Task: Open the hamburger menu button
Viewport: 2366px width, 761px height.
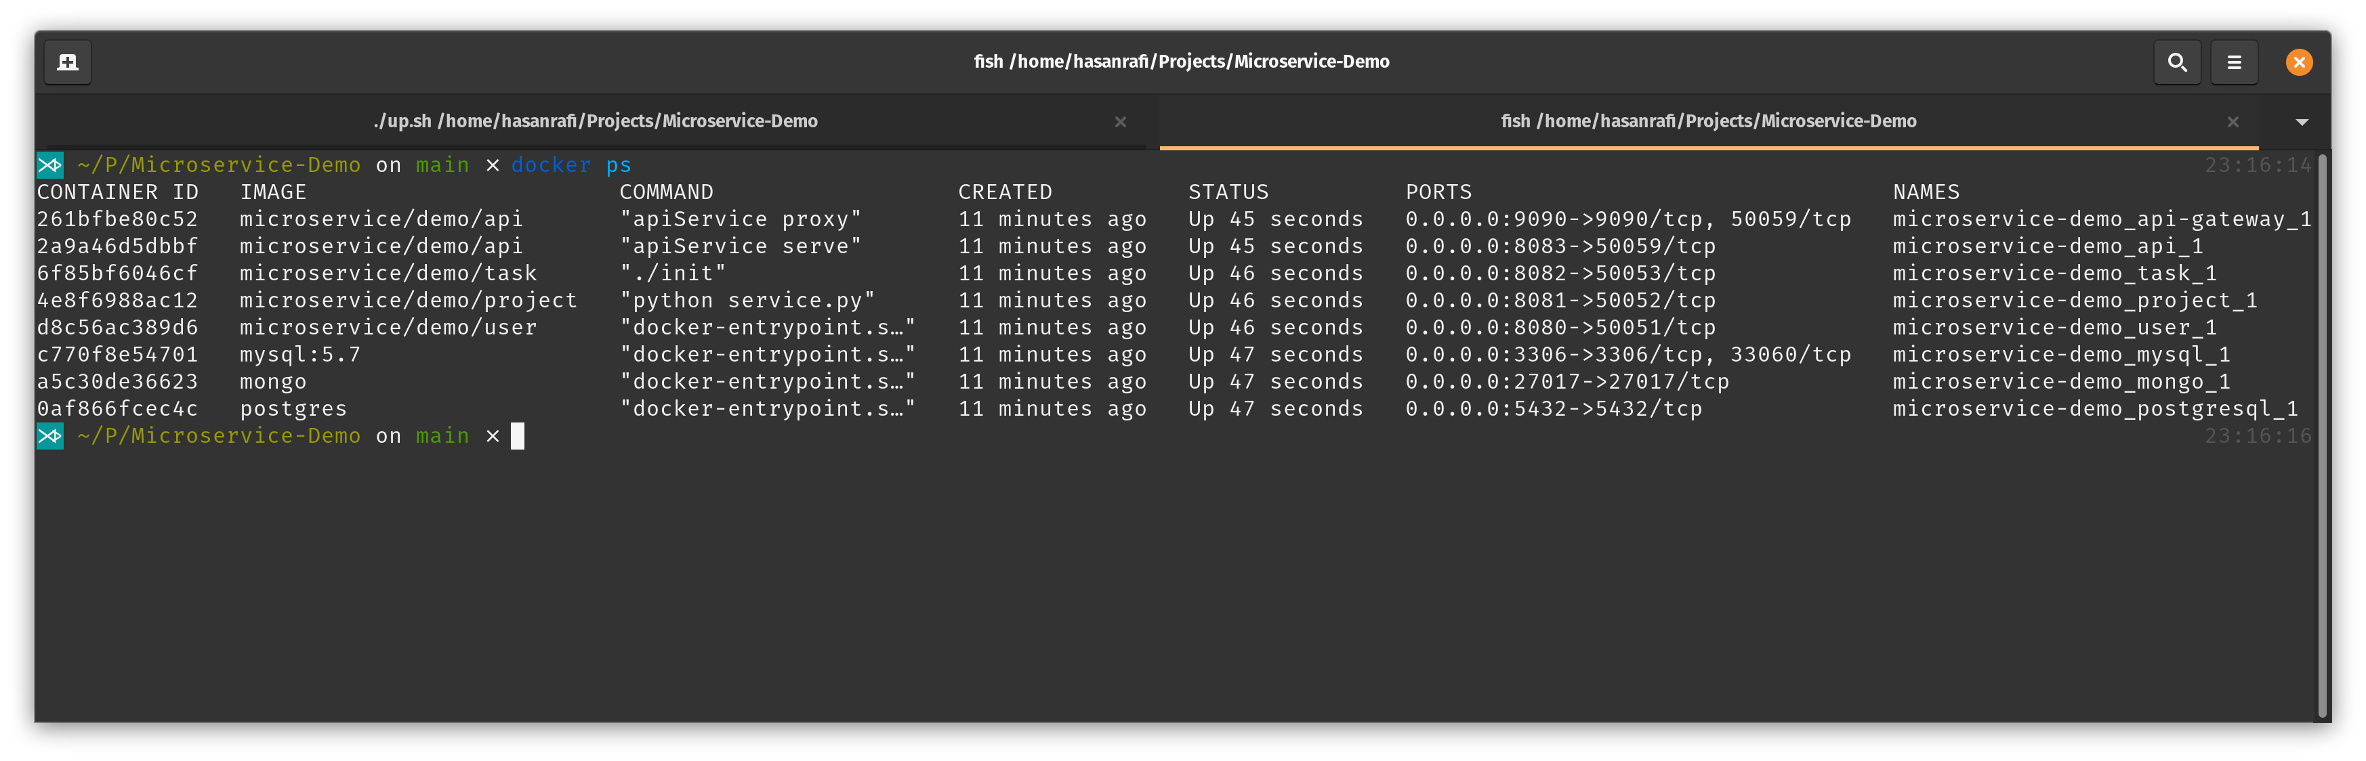Action: pyautogui.click(x=2234, y=62)
